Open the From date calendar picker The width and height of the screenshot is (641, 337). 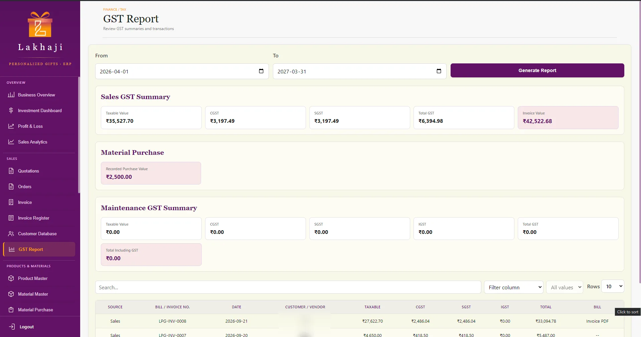(x=261, y=71)
